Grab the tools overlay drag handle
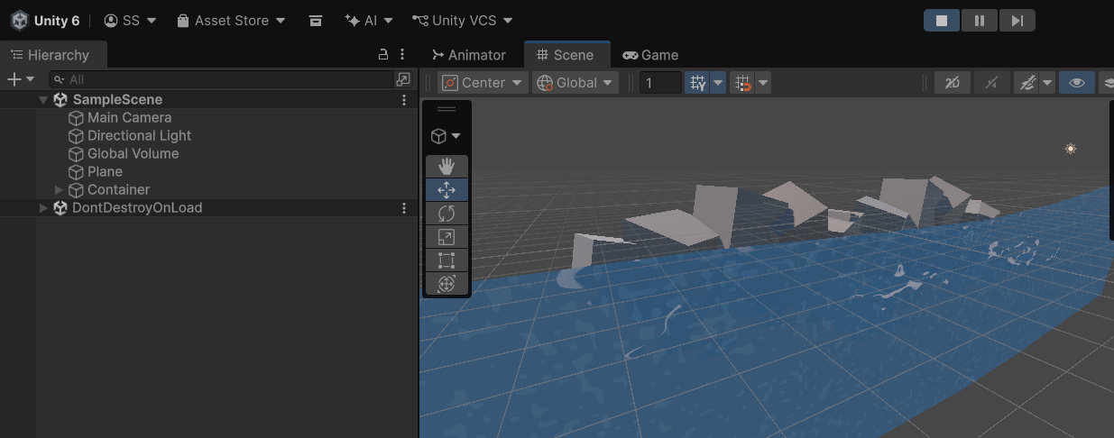The image size is (1114, 438). (447, 109)
